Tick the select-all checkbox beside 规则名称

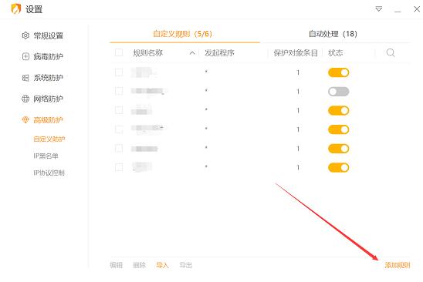tap(119, 52)
